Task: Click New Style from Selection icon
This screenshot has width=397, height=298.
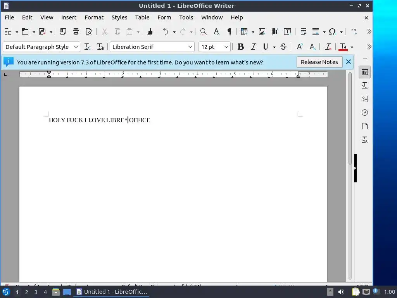Action: 100,47
